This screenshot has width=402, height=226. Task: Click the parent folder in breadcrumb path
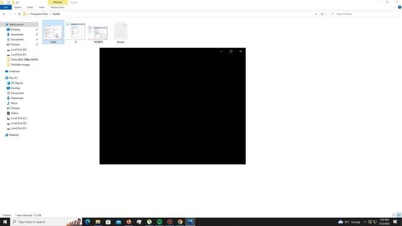coord(39,14)
